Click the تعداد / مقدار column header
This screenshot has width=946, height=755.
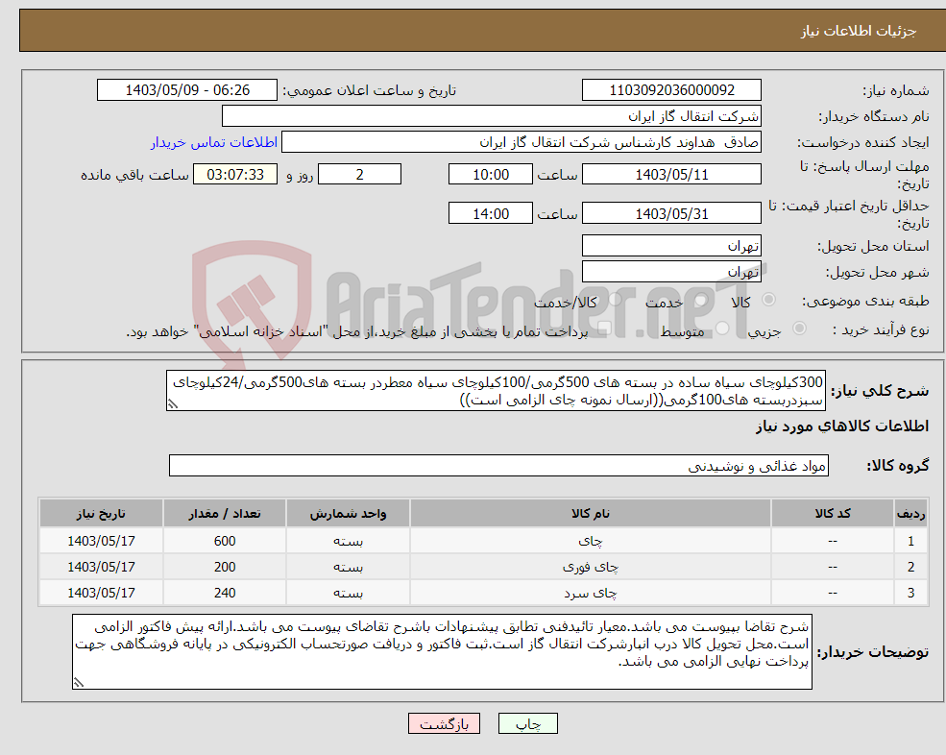pos(225,514)
